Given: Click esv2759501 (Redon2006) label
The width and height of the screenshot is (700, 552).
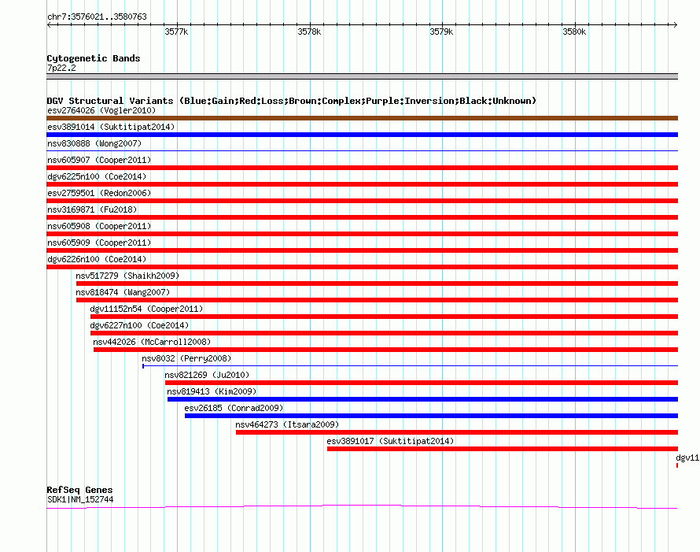Looking at the screenshot, I should click(99, 193).
